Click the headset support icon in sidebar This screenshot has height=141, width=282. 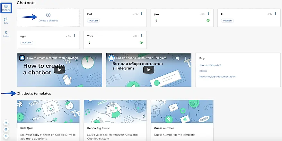(6, 122)
